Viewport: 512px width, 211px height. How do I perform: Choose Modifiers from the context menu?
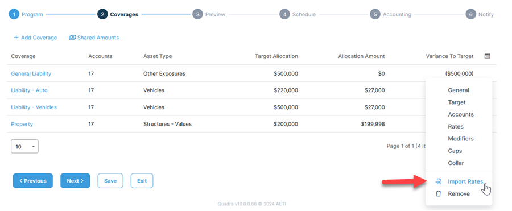click(460, 139)
